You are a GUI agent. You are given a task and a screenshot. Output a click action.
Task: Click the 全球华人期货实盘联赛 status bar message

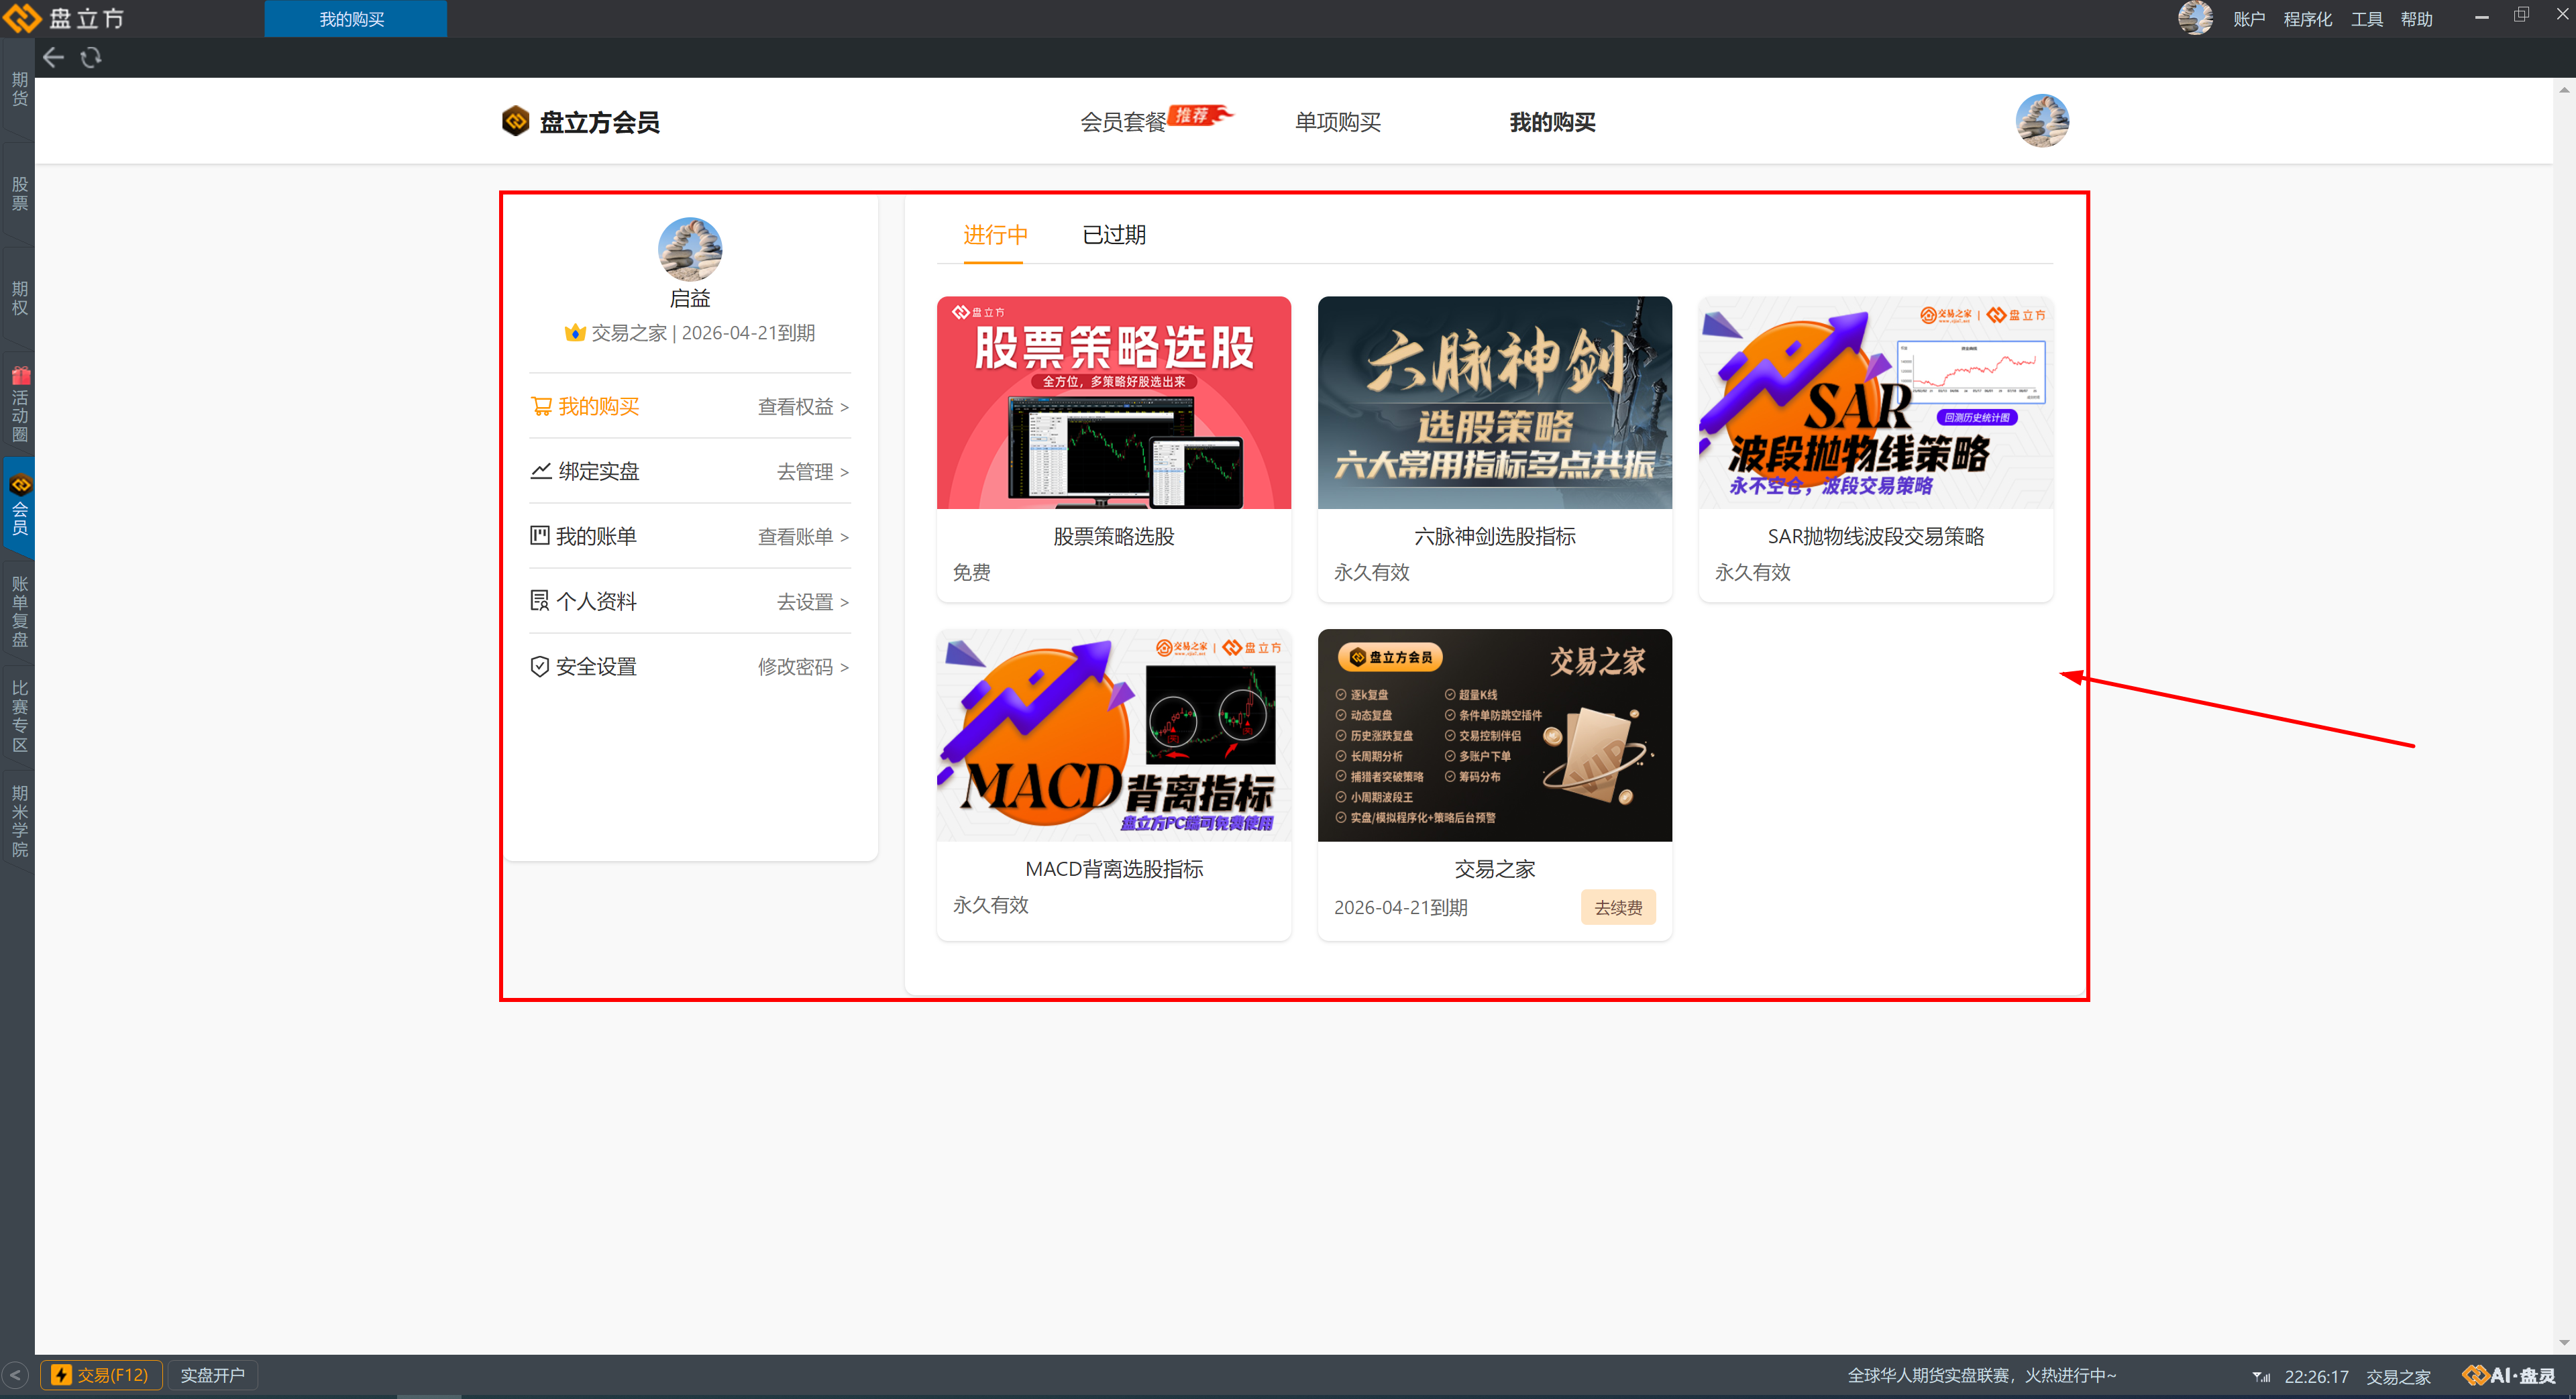pos(1981,1375)
